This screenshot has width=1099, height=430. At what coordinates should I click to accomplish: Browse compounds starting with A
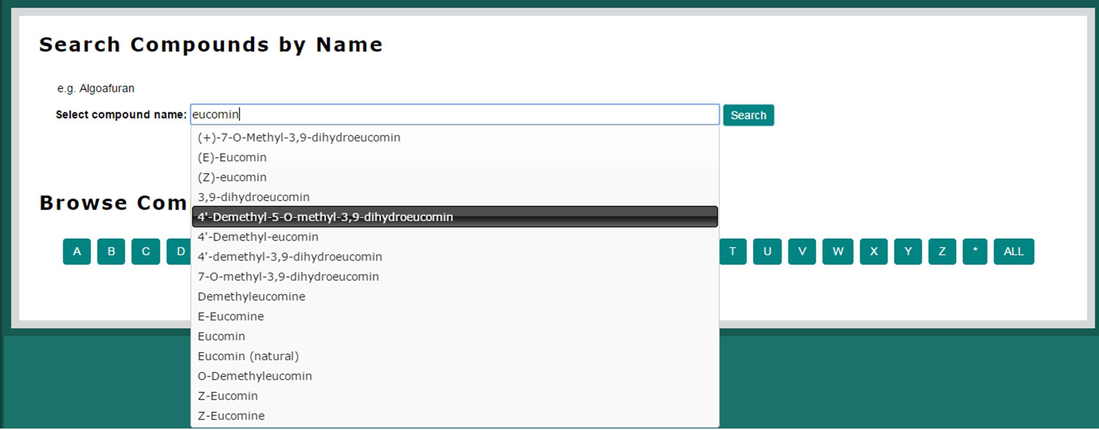coord(77,252)
